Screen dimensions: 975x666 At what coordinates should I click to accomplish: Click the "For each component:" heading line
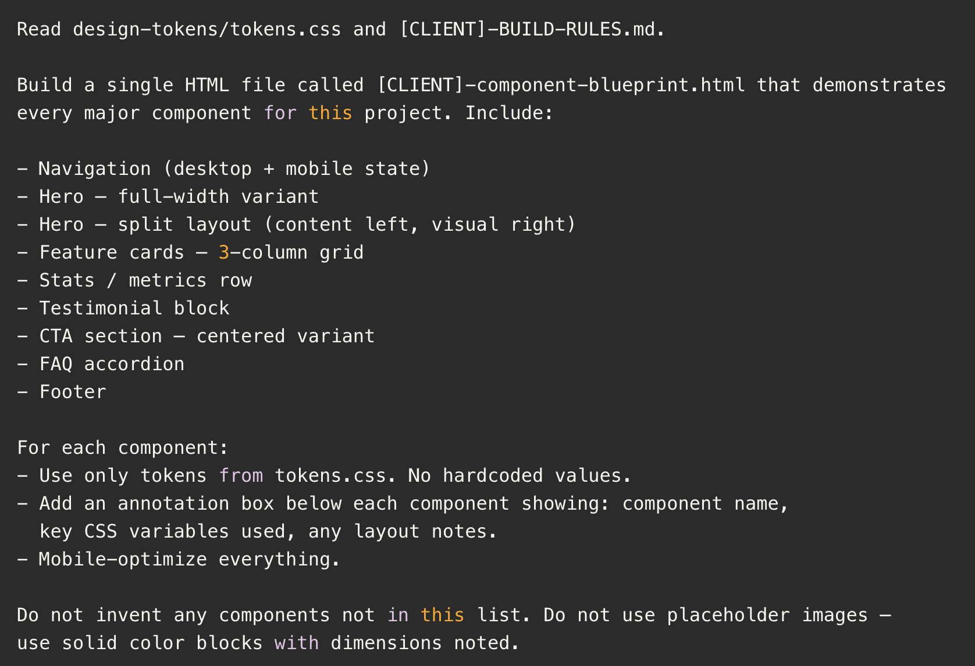(x=123, y=447)
